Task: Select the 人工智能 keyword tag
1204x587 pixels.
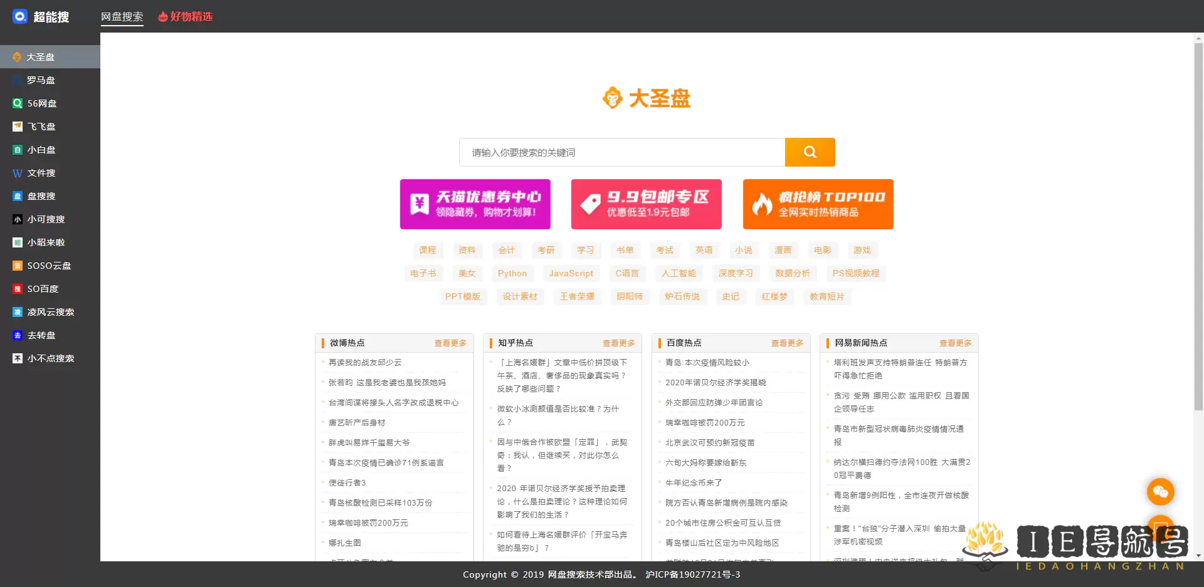Action: [x=679, y=273]
